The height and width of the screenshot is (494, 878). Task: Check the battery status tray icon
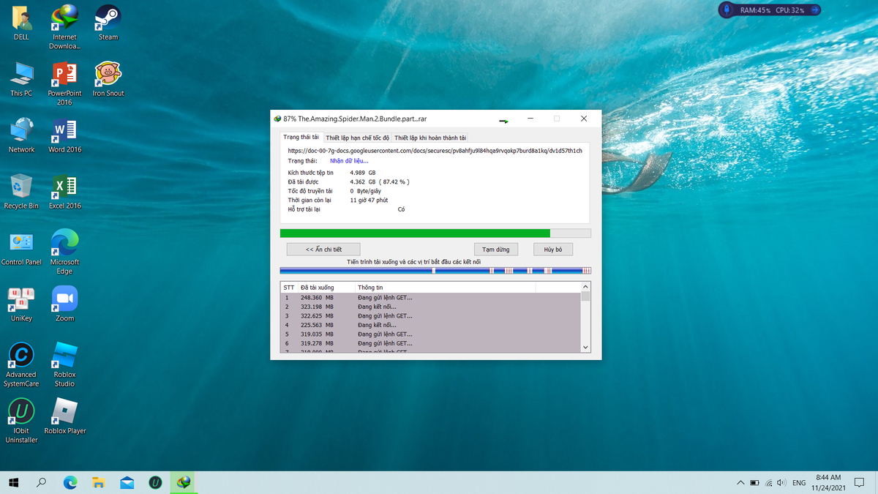tap(754, 483)
